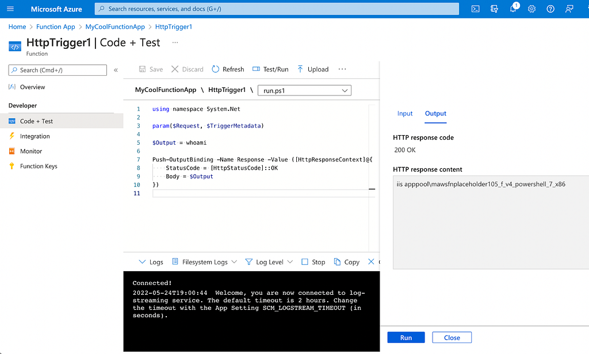Open the feedback icon in top bar

click(x=569, y=9)
